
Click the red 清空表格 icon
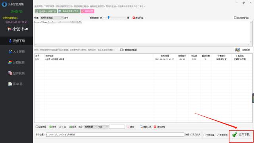(x=155, y=127)
